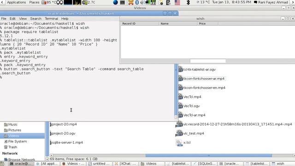The height and width of the screenshot is (166, 295).
Task: Open the terminal Help menu
Action: 65,18
